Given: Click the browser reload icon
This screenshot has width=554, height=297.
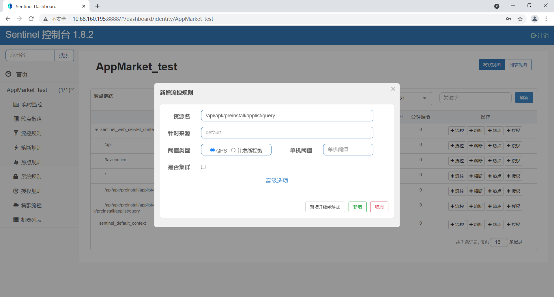Looking at the screenshot, I should coord(31,19).
